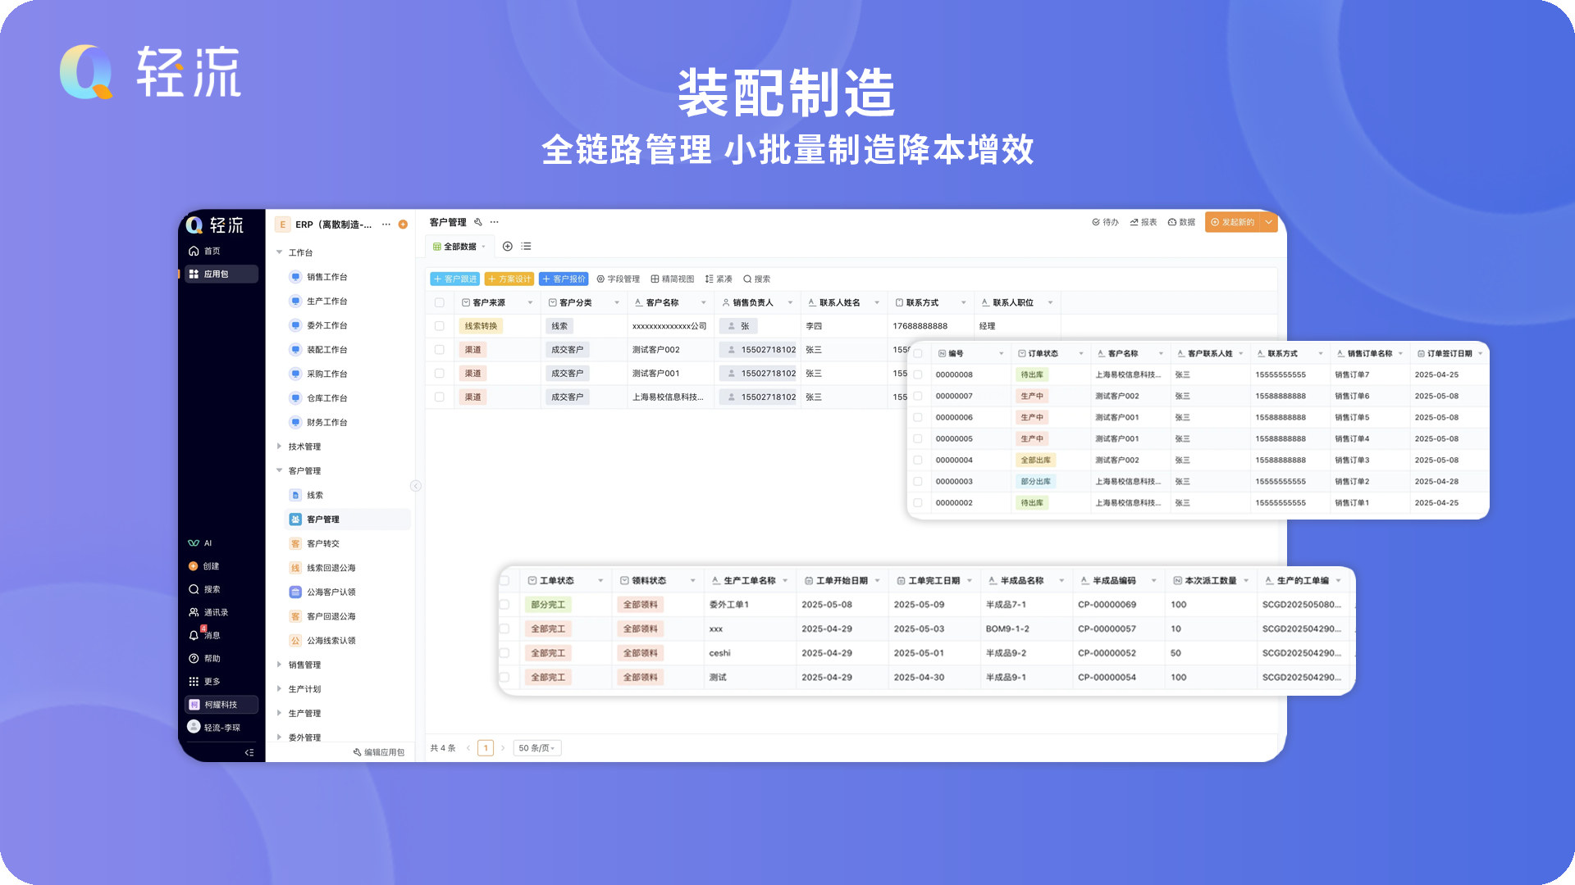This screenshot has width=1575, height=885.
Task: Collapse the dark sidebar with bottom arrow icon
Action: [249, 752]
